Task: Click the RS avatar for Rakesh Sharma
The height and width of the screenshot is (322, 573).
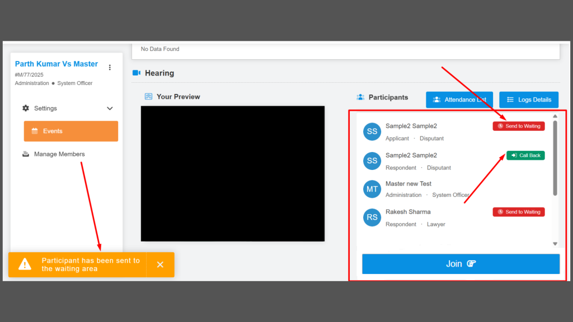Action: click(x=372, y=217)
